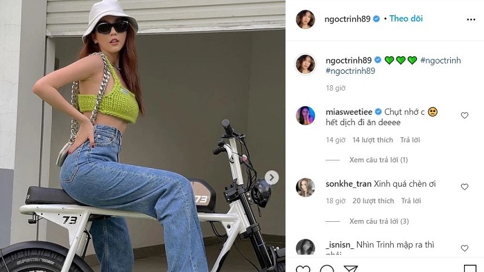Open the three-dot more options menu
The width and height of the screenshot is (484, 272).
click(x=471, y=19)
